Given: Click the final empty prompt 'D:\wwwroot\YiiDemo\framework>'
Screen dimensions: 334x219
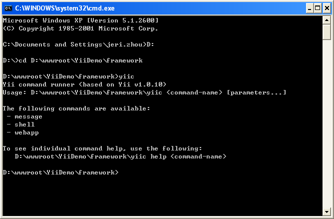Looking at the screenshot, I should (x=60, y=172).
